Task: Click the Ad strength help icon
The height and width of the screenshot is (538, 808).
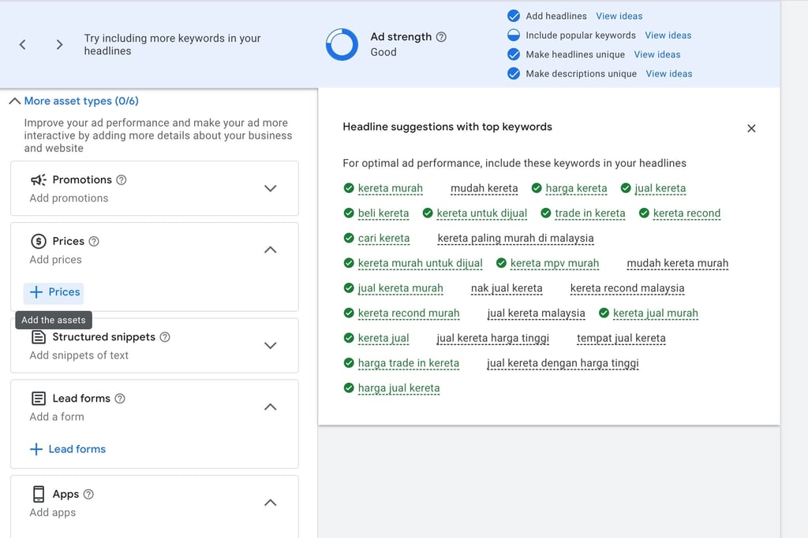Action: 441,37
